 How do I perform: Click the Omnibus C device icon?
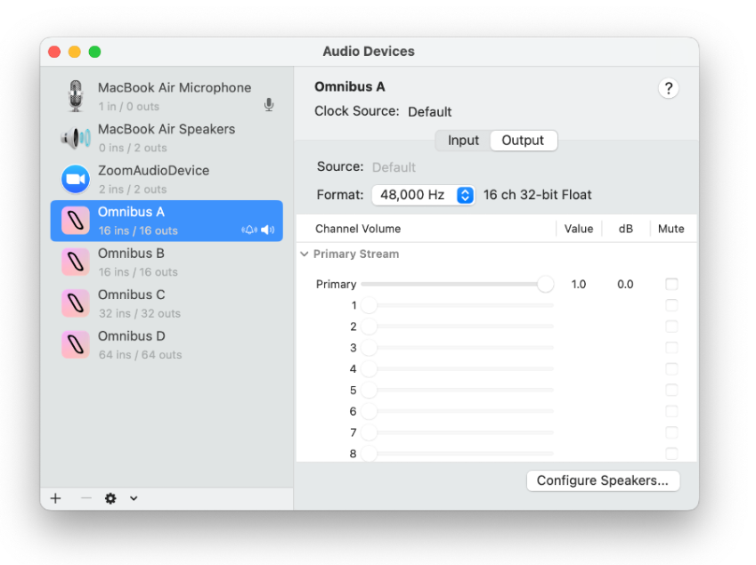pyautogui.click(x=75, y=303)
